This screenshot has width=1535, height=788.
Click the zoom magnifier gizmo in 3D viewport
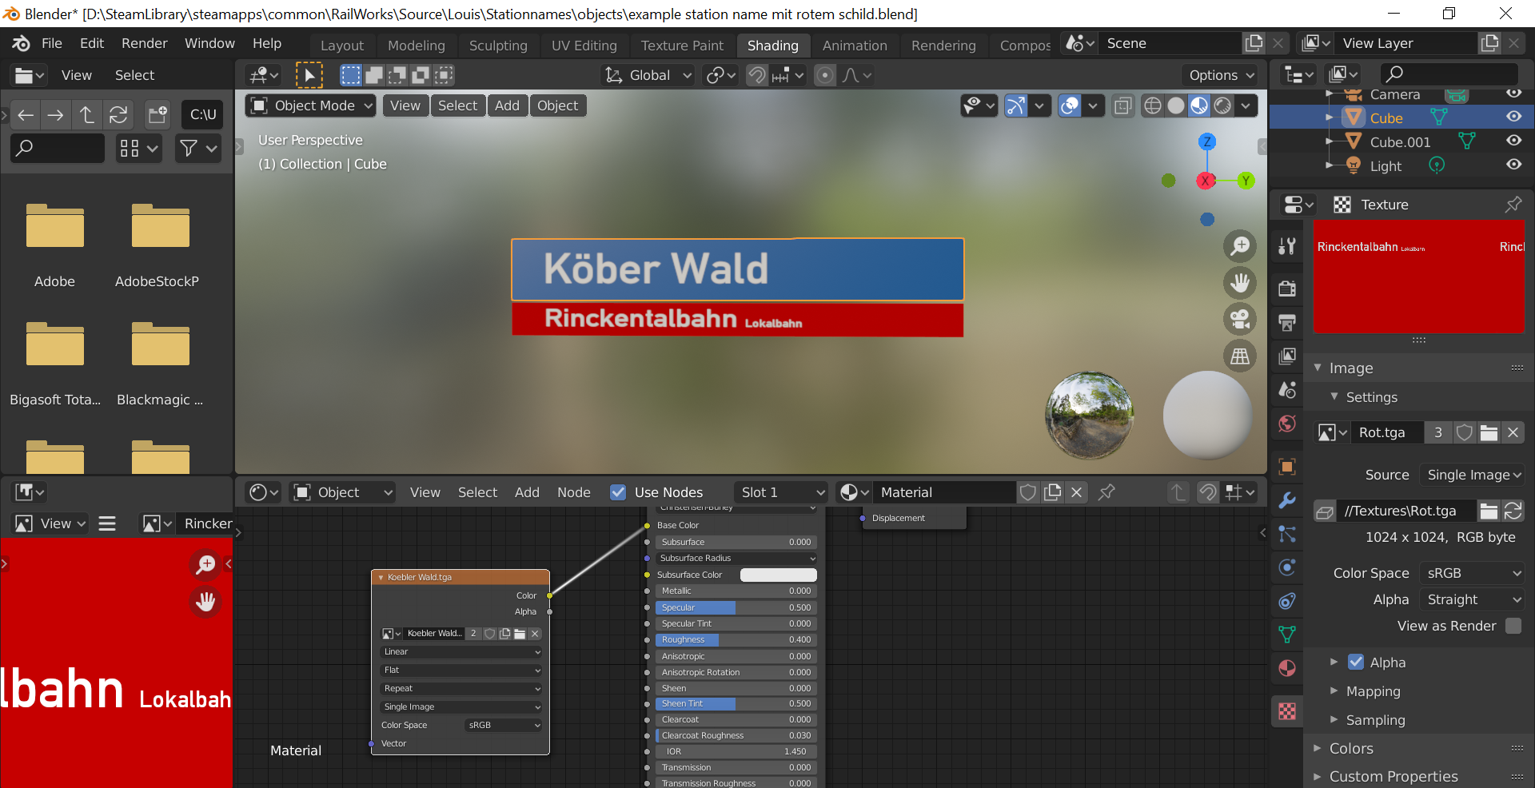pyautogui.click(x=1240, y=246)
